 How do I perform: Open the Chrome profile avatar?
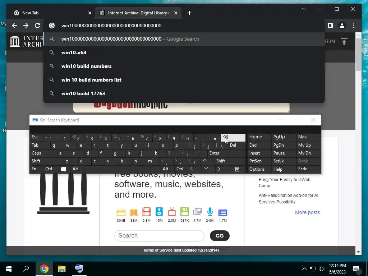coord(342,26)
